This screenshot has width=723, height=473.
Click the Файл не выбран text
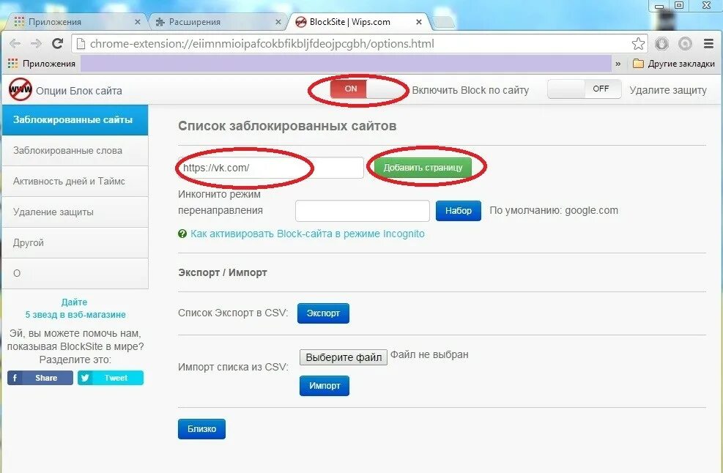click(429, 355)
